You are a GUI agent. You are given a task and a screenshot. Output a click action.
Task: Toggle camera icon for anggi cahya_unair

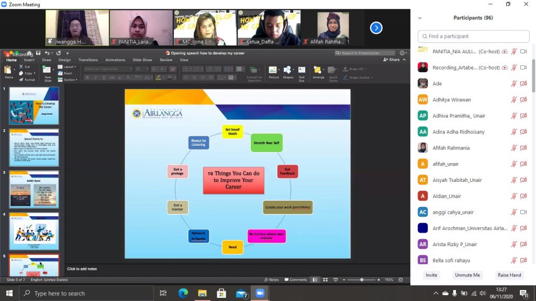click(523, 212)
